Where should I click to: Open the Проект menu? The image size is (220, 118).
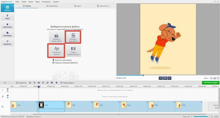31,2
